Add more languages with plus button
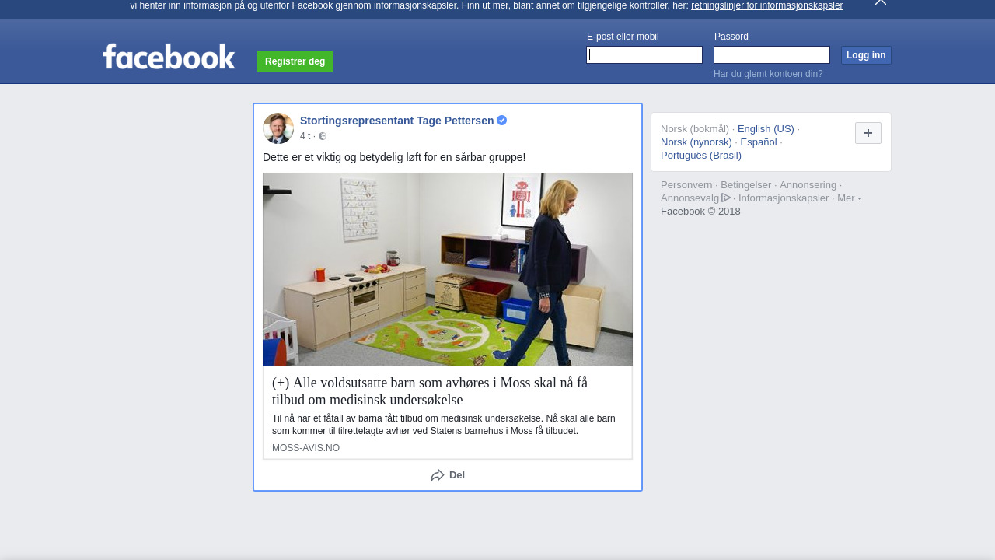 (868, 133)
